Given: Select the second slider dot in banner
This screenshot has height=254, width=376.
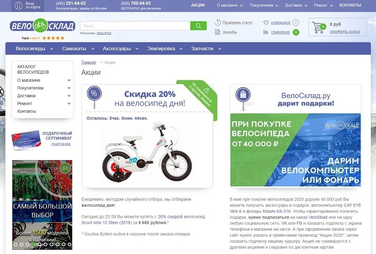Looking at the screenshot, I should [22, 245].
